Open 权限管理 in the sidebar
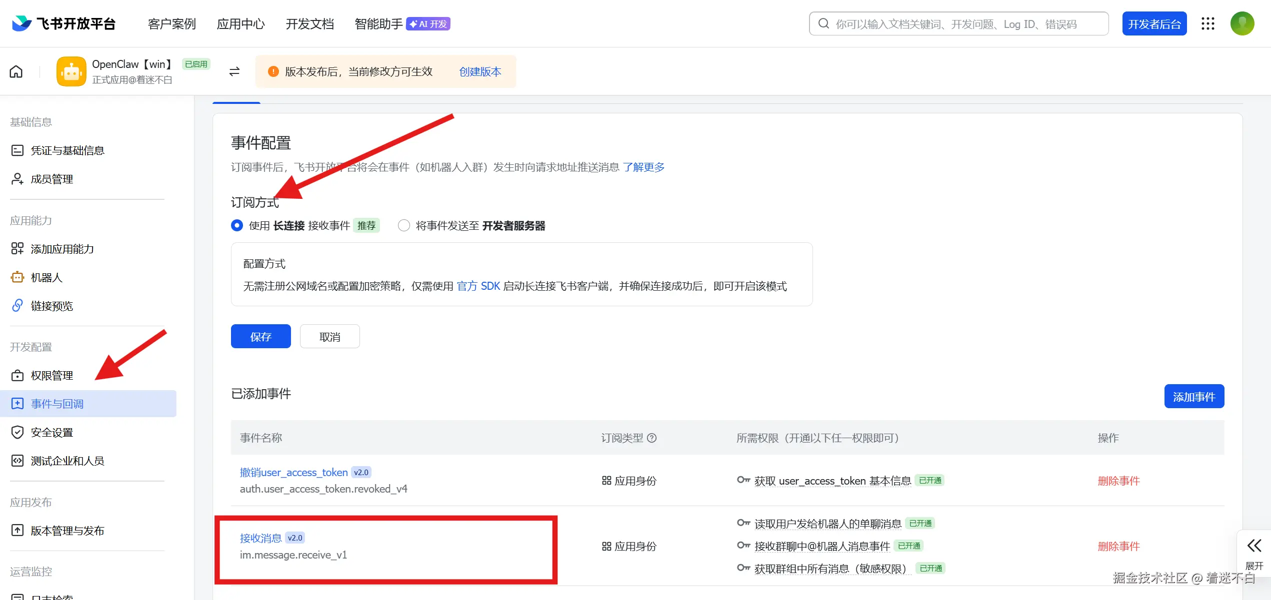The width and height of the screenshot is (1271, 600). (52, 375)
